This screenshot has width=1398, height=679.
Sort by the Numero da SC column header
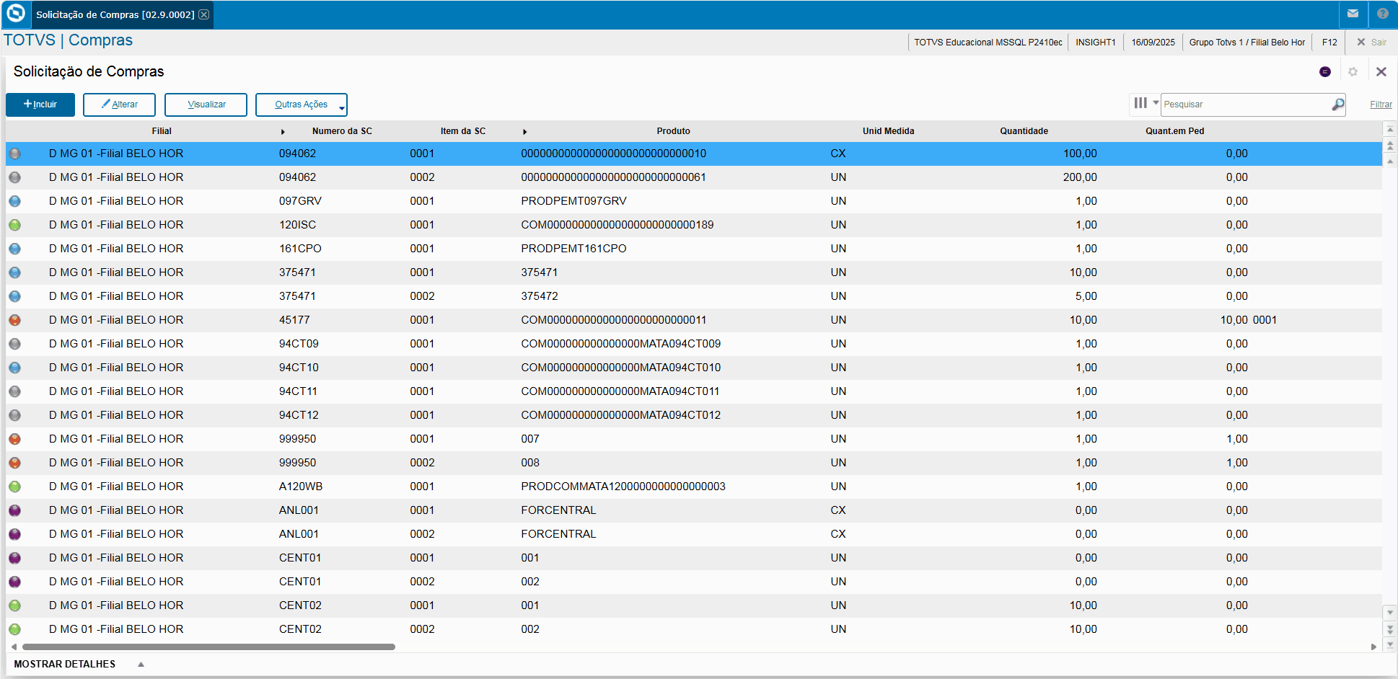(342, 131)
